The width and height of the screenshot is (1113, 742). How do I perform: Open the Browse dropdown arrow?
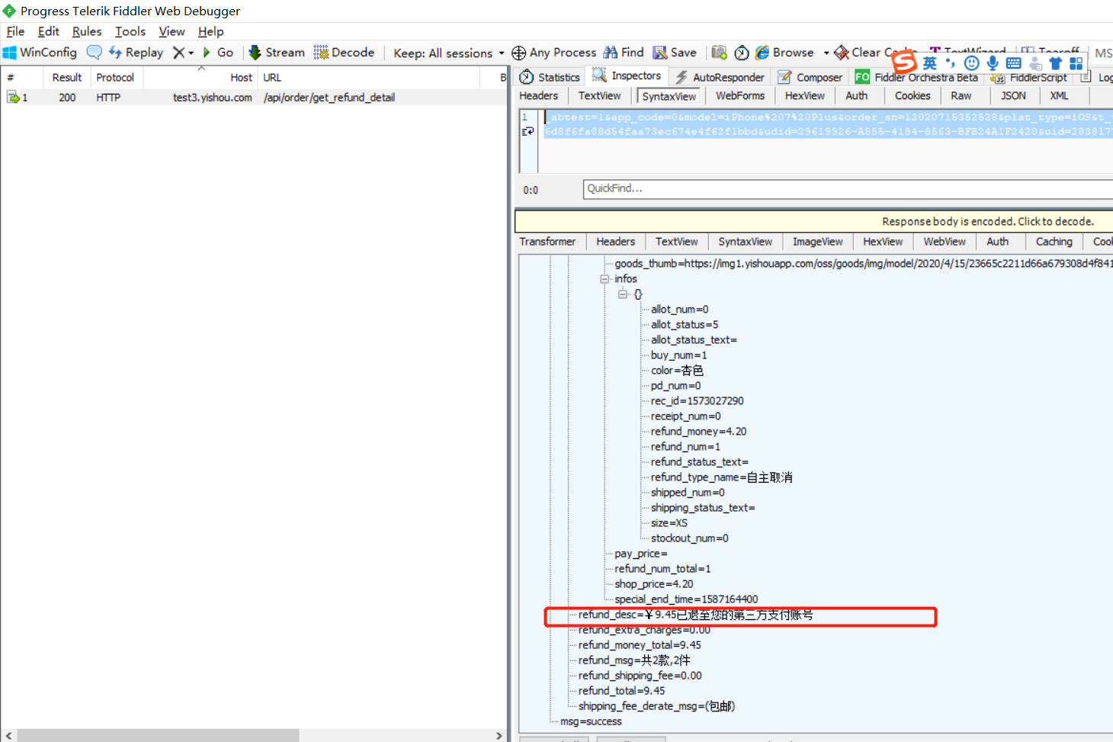(x=826, y=53)
